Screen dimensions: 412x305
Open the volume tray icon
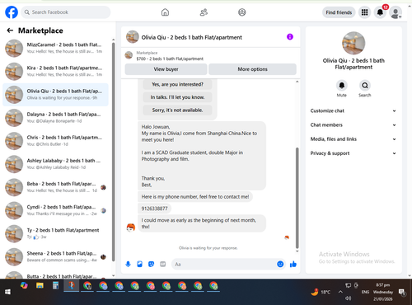pos(348,298)
